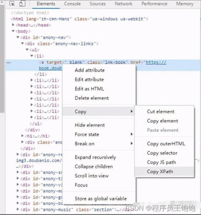
Task: Select Collapse children
Action: click(94, 167)
